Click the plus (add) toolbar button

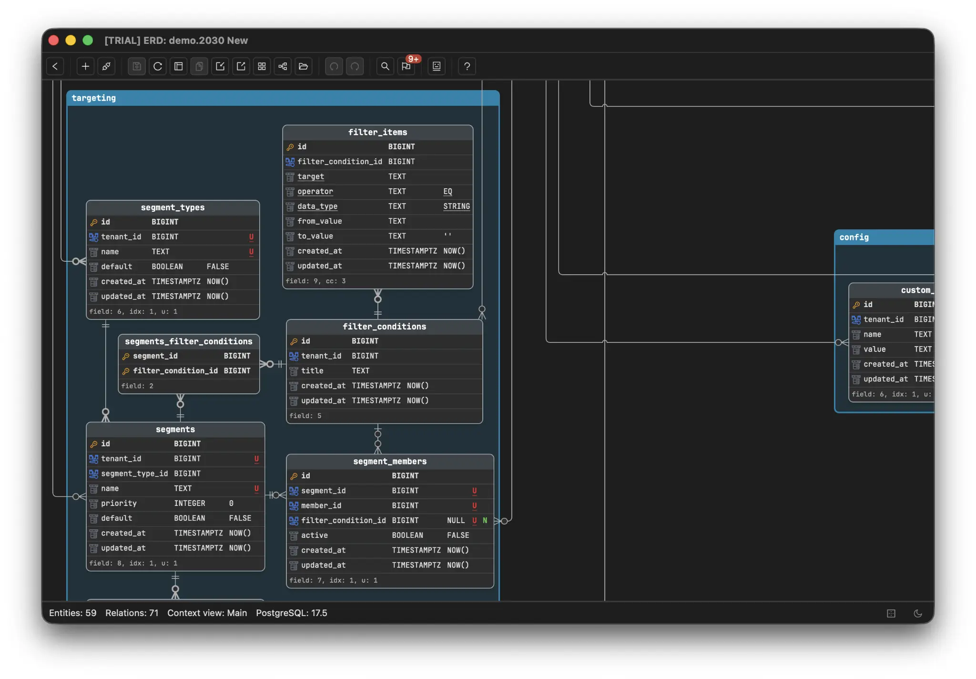tap(85, 66)
